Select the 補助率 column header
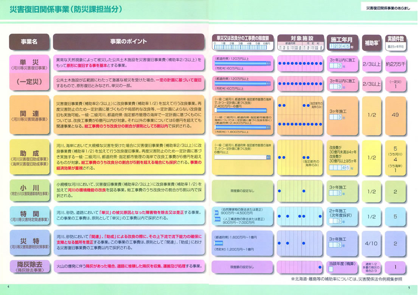Viewport: 418px width, 295px height. coord(371,43)
